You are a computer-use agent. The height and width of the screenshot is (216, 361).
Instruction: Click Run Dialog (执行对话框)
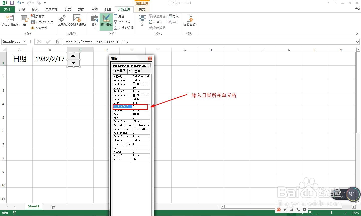(x=124, y=28)
